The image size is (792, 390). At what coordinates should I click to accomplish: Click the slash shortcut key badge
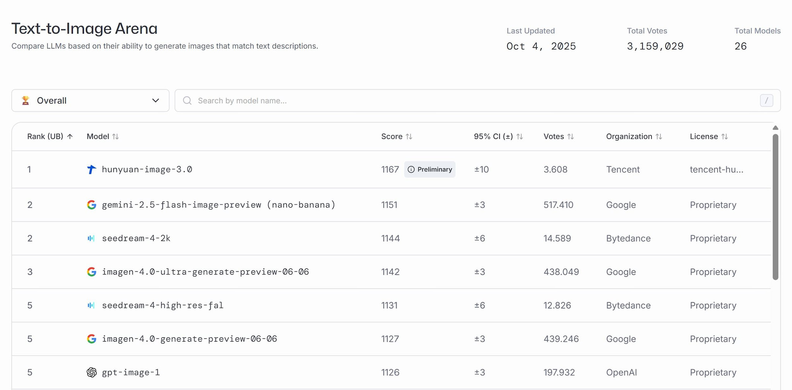point(766,100)
